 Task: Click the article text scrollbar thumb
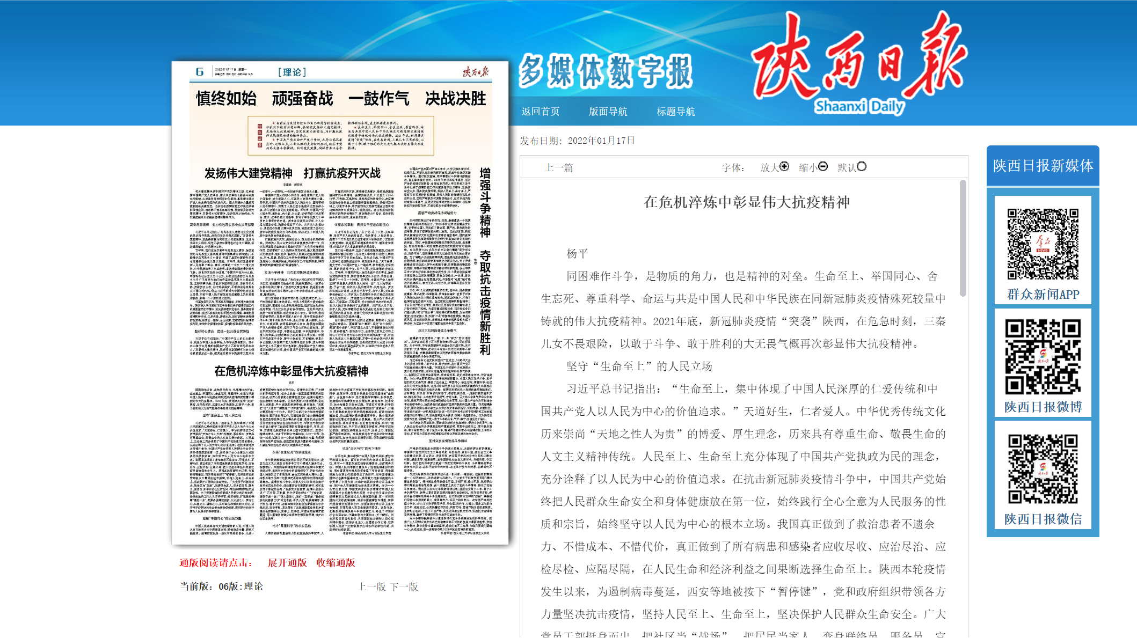[x=963, y=238]
